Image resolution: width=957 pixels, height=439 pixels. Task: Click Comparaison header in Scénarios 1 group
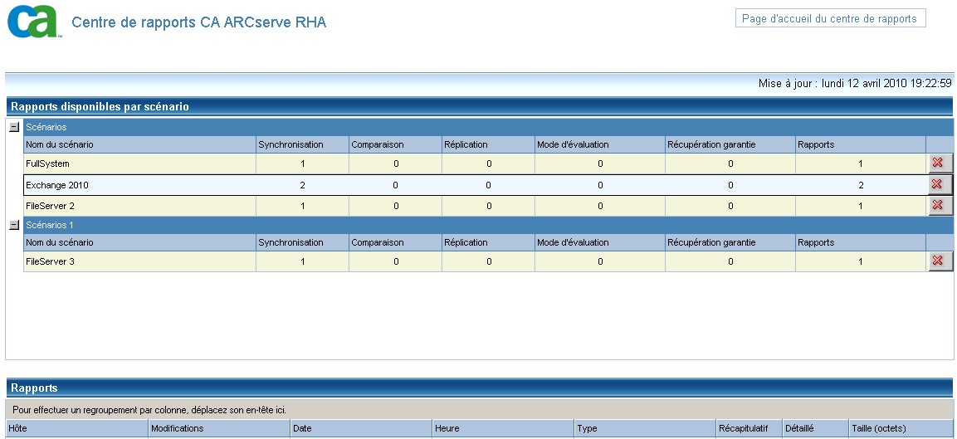395,242
